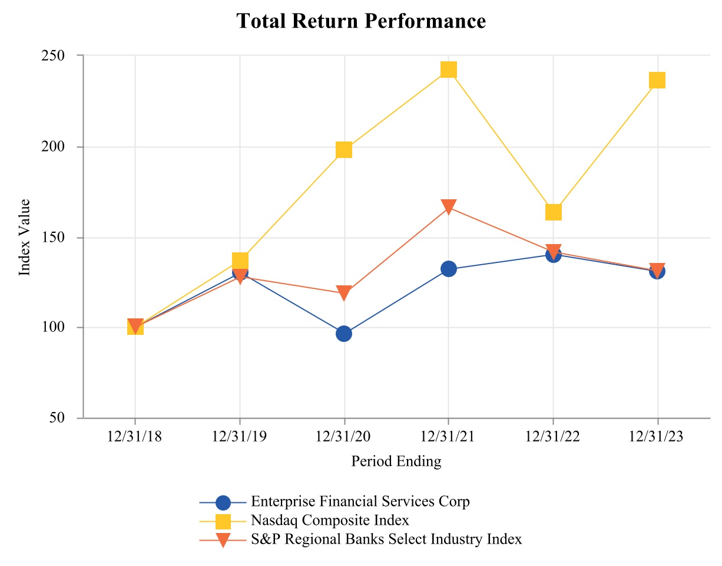This screenshot has height=566, width=722.
Task: Click the 12/31/18 x-axis label
Action: click(135, 437)
